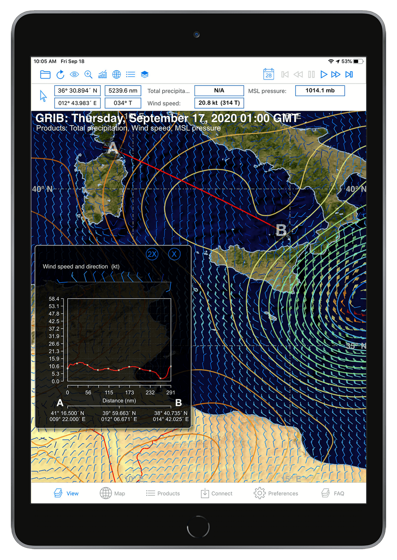Open the list view icon
This screenshot has height=560, width=397.
pyautogui.click(x=130, y=75)
